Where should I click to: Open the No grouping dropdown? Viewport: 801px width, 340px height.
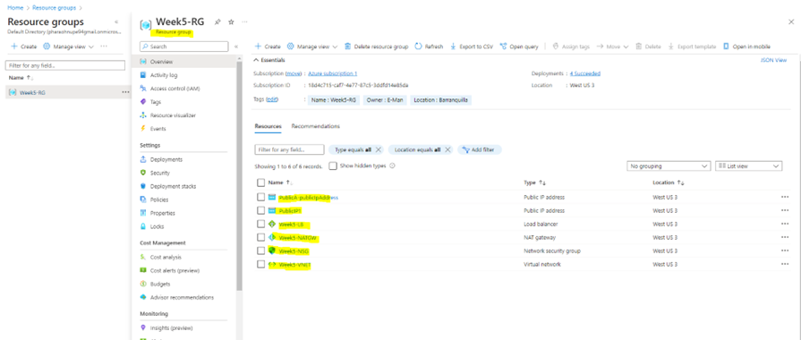pyautogui.click(x=669, y=166)
